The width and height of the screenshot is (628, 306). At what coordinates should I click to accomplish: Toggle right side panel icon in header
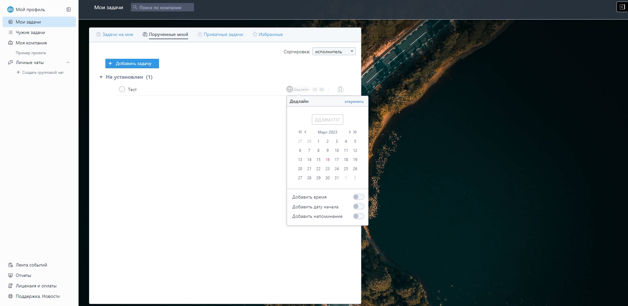622,7
